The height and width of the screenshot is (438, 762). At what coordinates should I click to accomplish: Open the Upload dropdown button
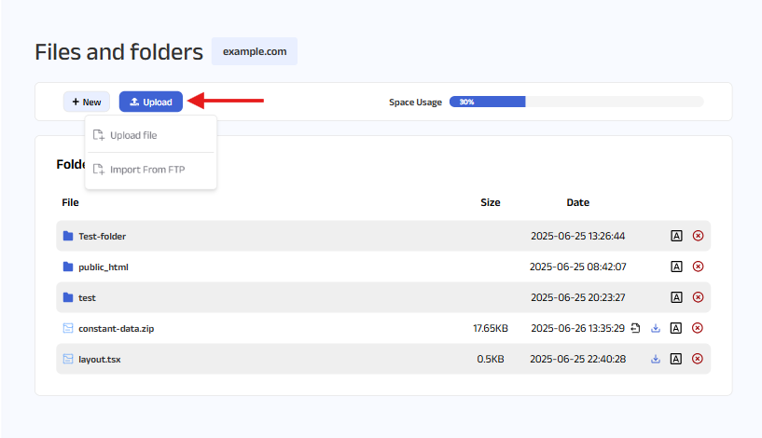[151, 102]
